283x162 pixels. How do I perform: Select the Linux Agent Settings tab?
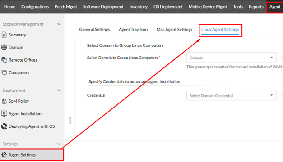[220, 30]
